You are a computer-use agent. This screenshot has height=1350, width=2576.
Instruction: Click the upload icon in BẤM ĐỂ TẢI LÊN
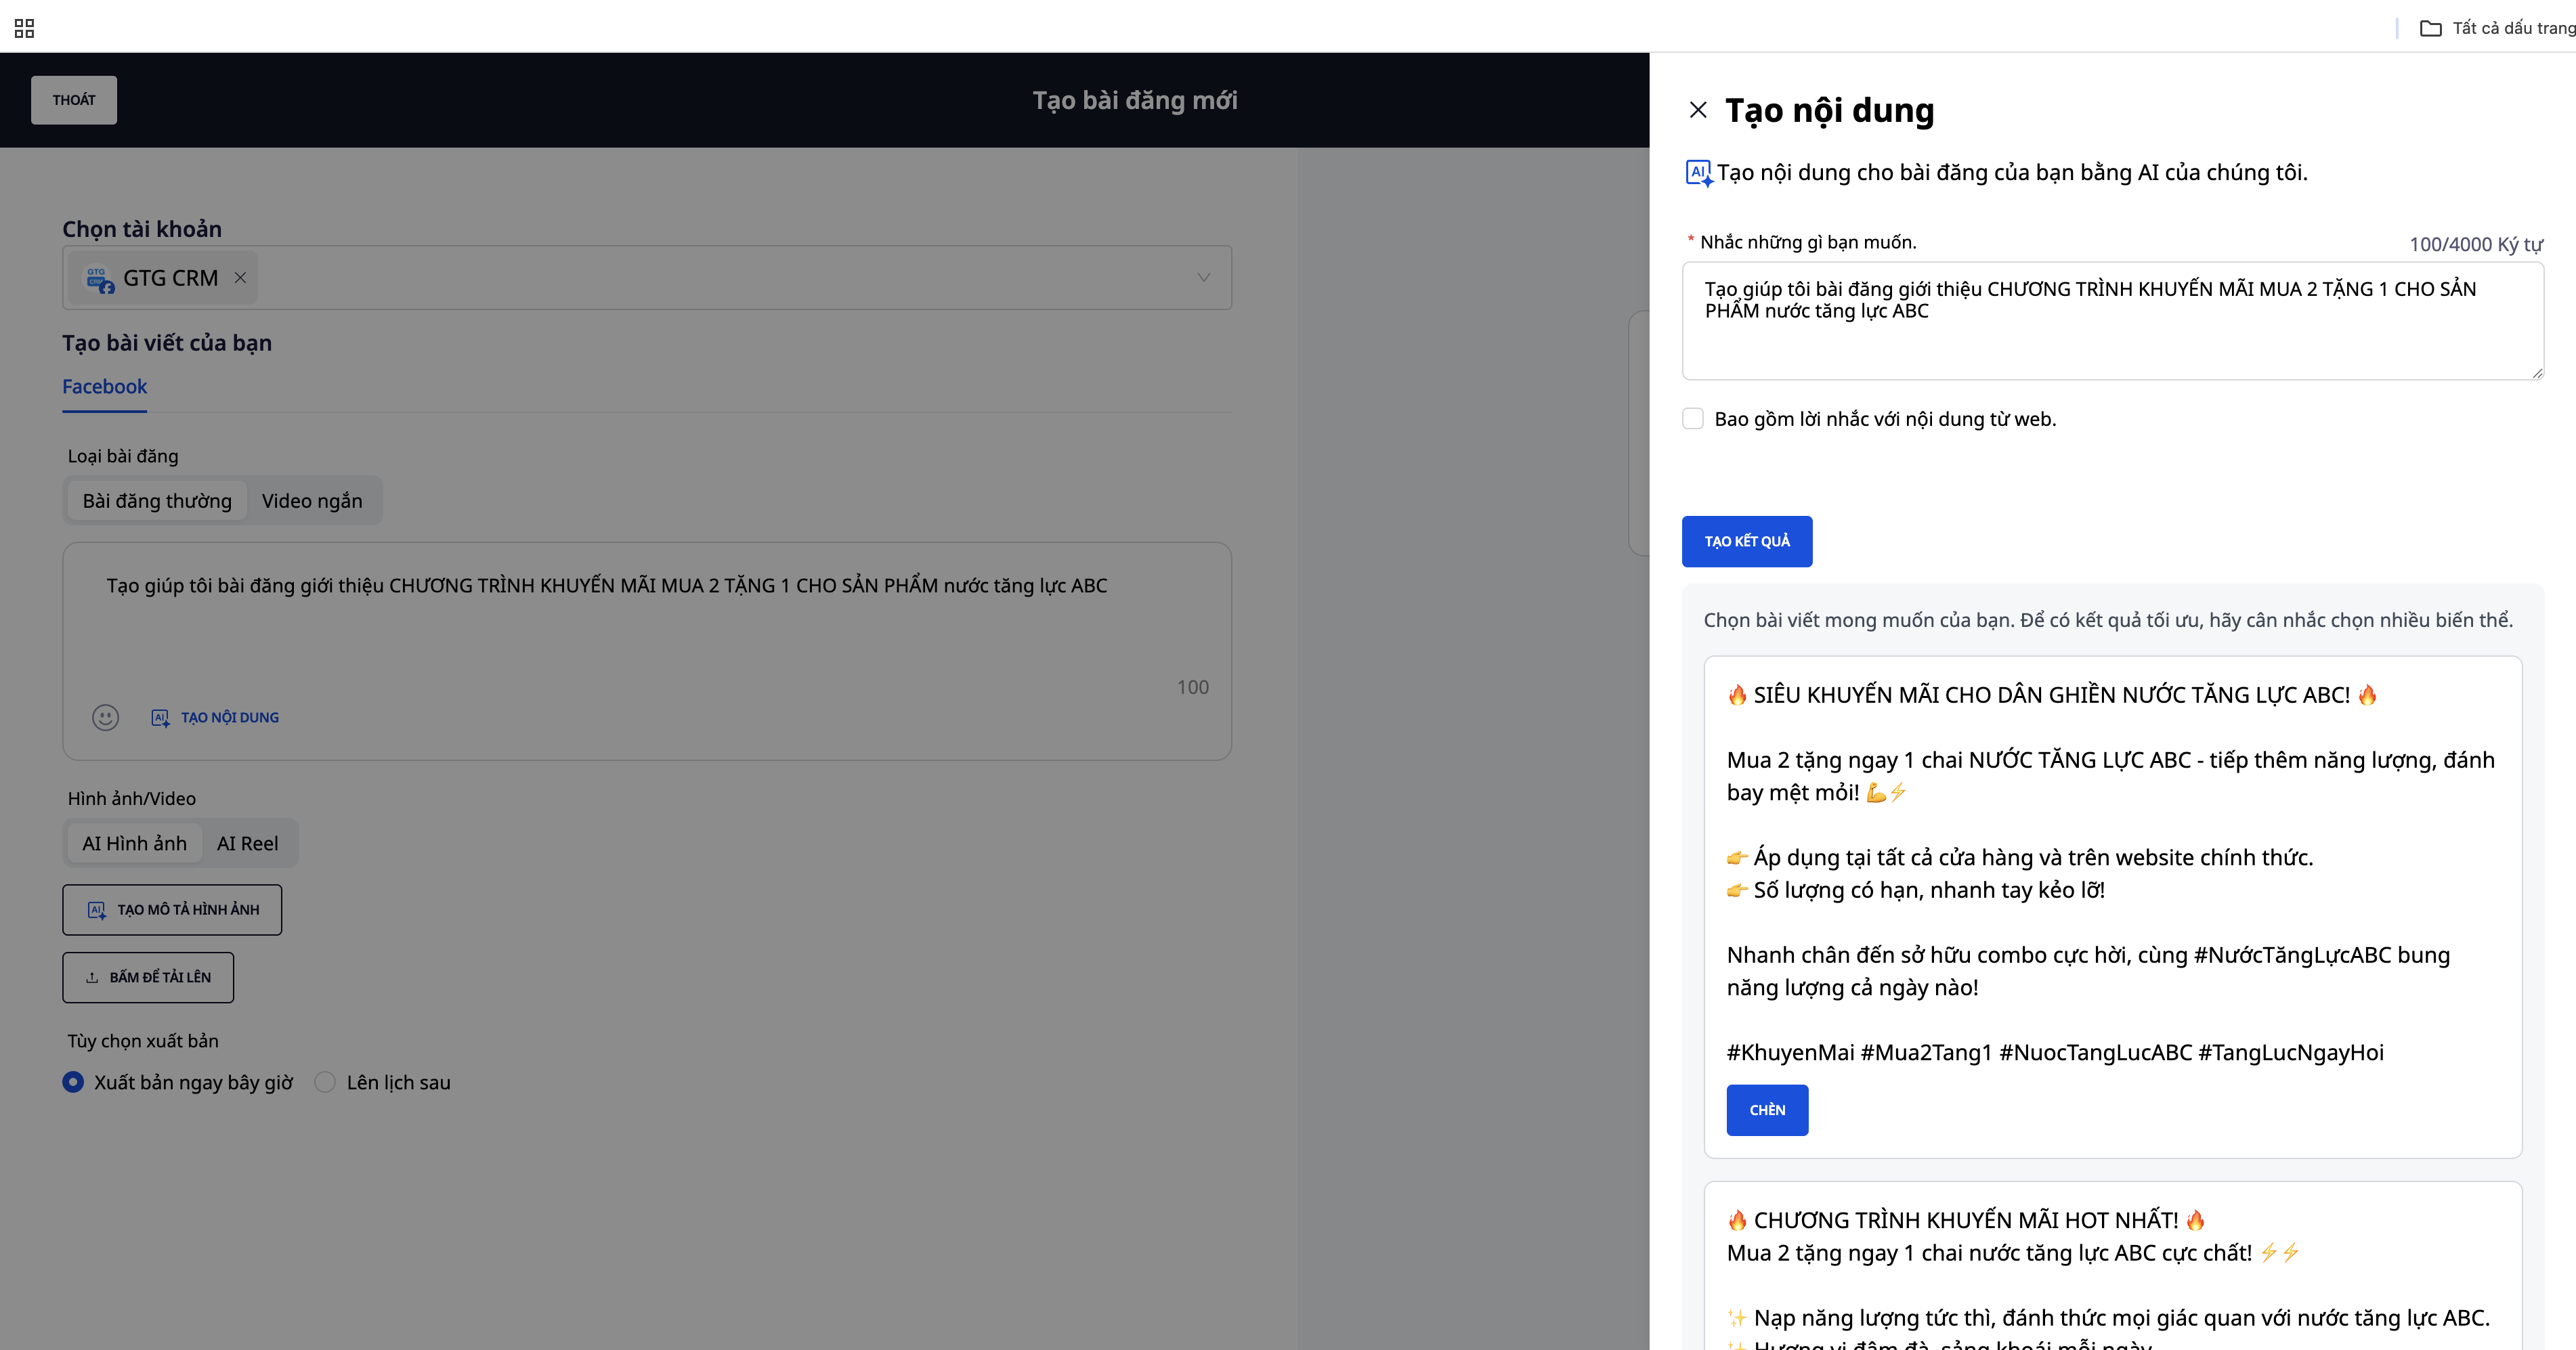coord(92,978)
